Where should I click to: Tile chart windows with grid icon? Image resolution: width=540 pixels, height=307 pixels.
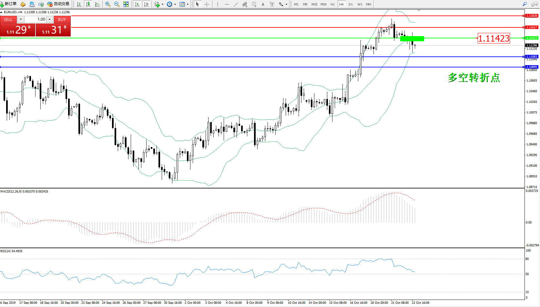coord(126,4)
